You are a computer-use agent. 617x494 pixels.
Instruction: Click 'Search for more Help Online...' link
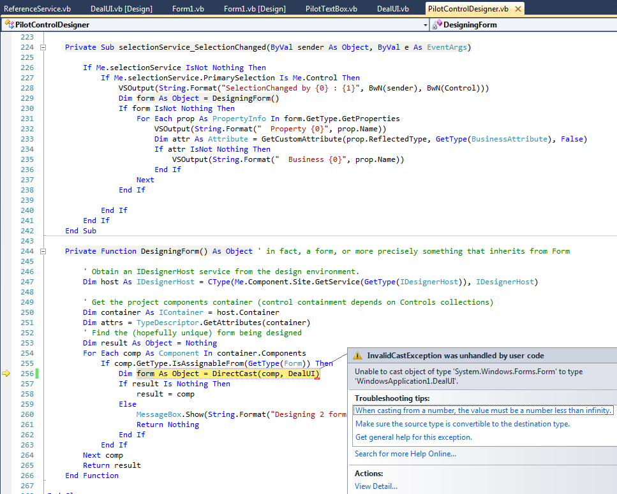(405, 454)
